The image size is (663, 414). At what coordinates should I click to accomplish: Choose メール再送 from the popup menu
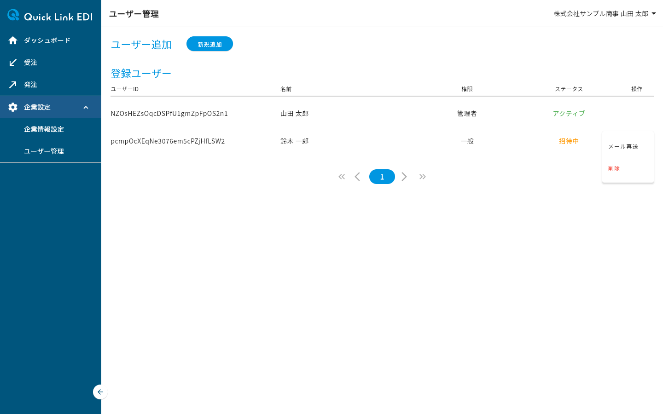(x=628, y=146)
